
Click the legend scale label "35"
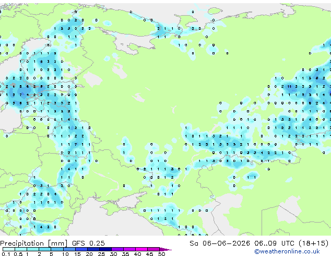125,254
